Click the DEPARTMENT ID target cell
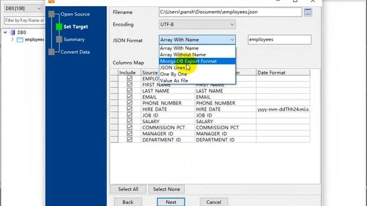Image resolution: width=367 pixels, height=206 pixels. [225, 140]
